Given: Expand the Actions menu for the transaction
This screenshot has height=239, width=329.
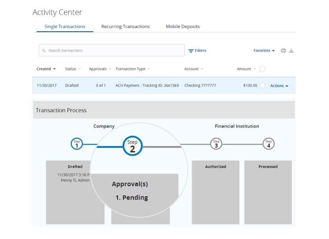Looking at the screenshot, I should pos(279,86).
